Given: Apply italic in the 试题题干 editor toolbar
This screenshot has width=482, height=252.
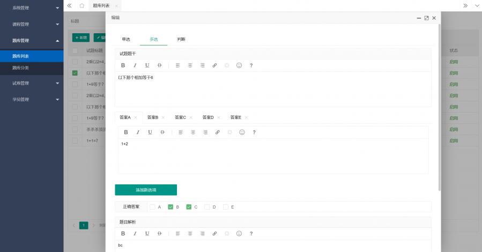Looking at the screenshot, I should coord(135,65).
